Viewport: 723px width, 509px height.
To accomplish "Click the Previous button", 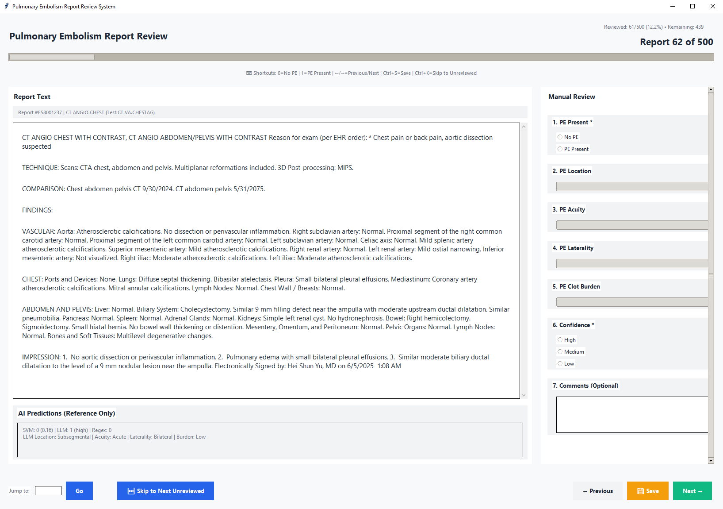I will tap(597, 491).
